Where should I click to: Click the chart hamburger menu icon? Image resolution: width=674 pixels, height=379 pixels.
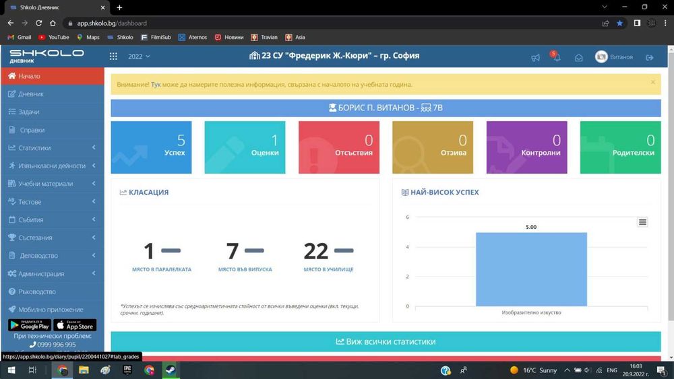642,222
